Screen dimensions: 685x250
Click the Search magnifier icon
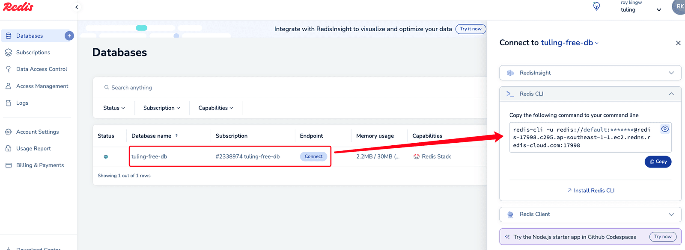(107, 88)
